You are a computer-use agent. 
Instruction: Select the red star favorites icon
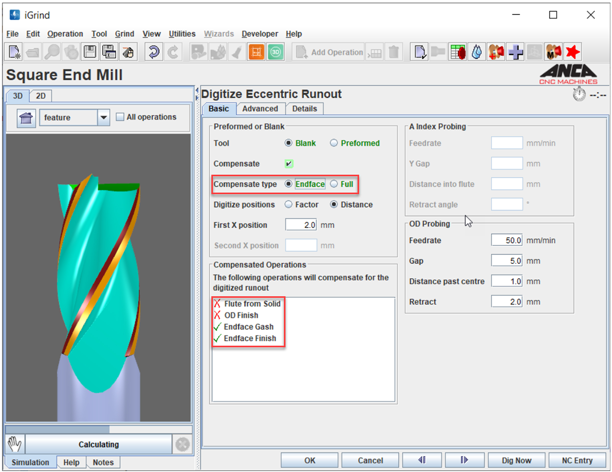572,52
